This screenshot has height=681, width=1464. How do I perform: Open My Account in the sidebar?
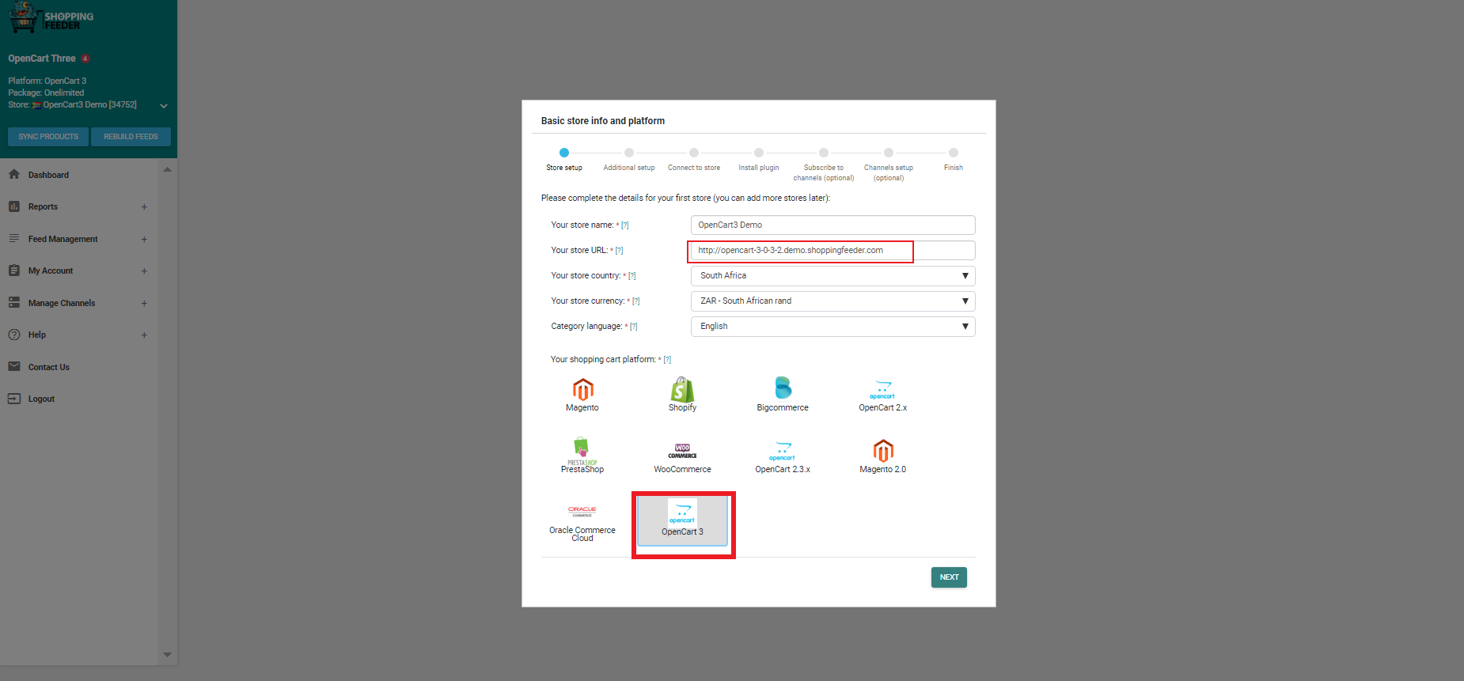[51, 271]
